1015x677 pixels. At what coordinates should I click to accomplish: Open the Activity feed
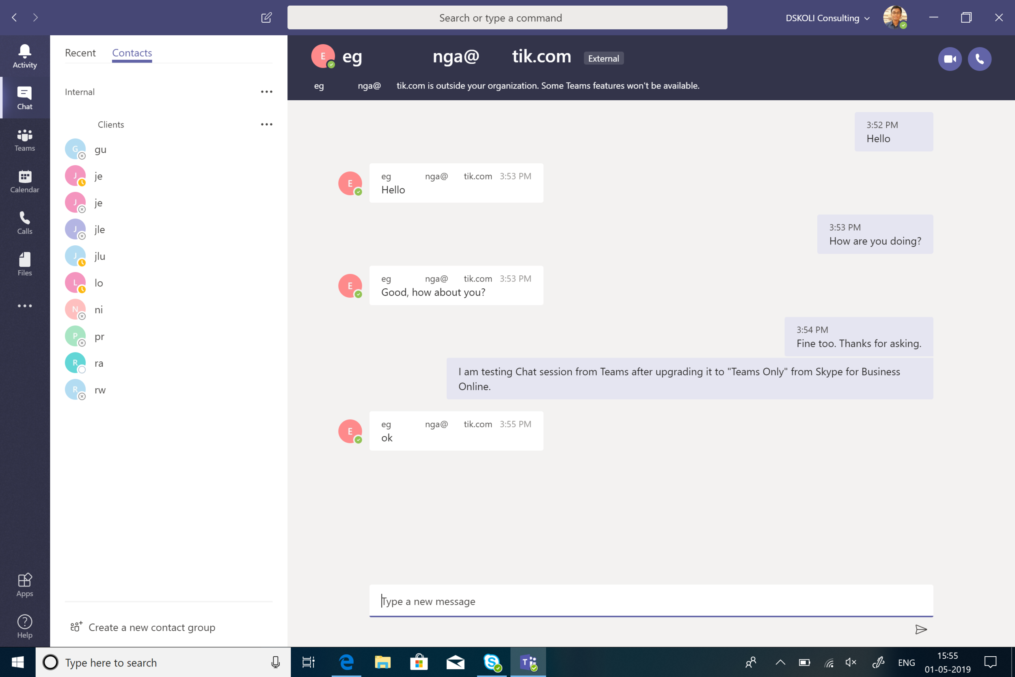point(25,56)
